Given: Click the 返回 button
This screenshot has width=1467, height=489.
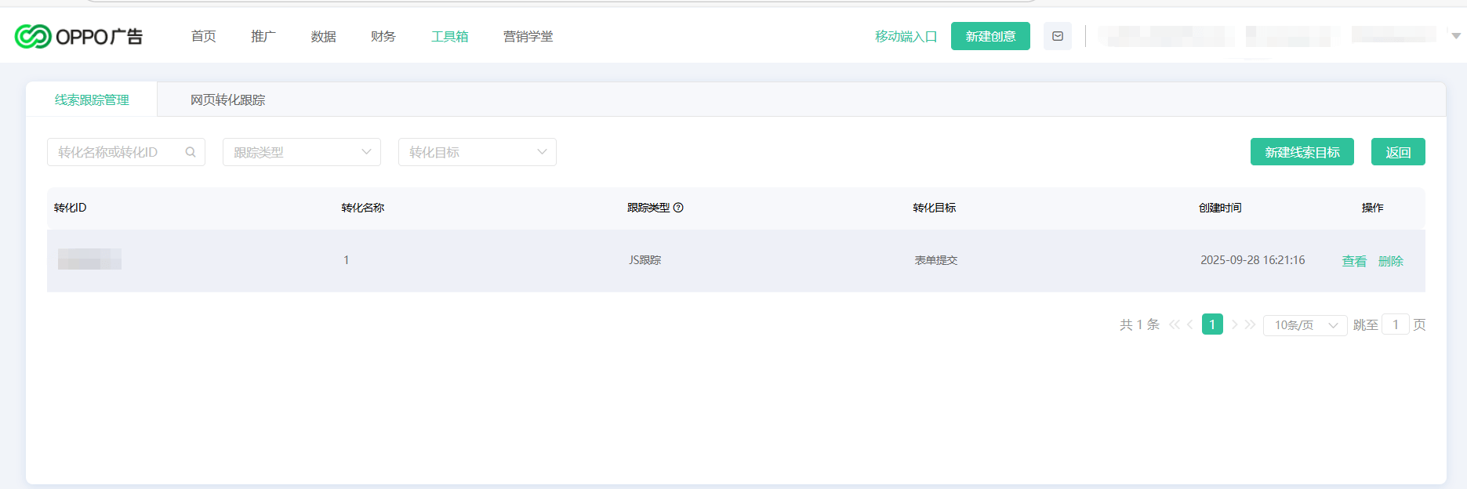Looking at the screenshot, I should tap(1397, 152).
